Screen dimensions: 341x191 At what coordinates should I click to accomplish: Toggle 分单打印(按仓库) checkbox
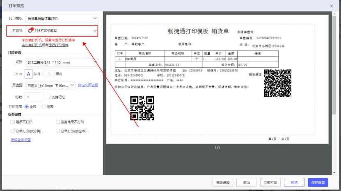[x=57, y=131]
